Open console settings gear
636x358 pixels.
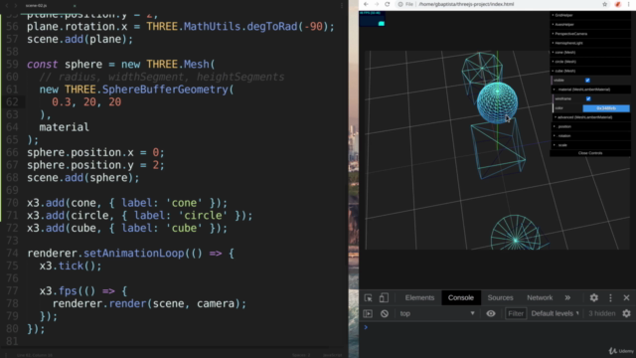pos(626,314)
